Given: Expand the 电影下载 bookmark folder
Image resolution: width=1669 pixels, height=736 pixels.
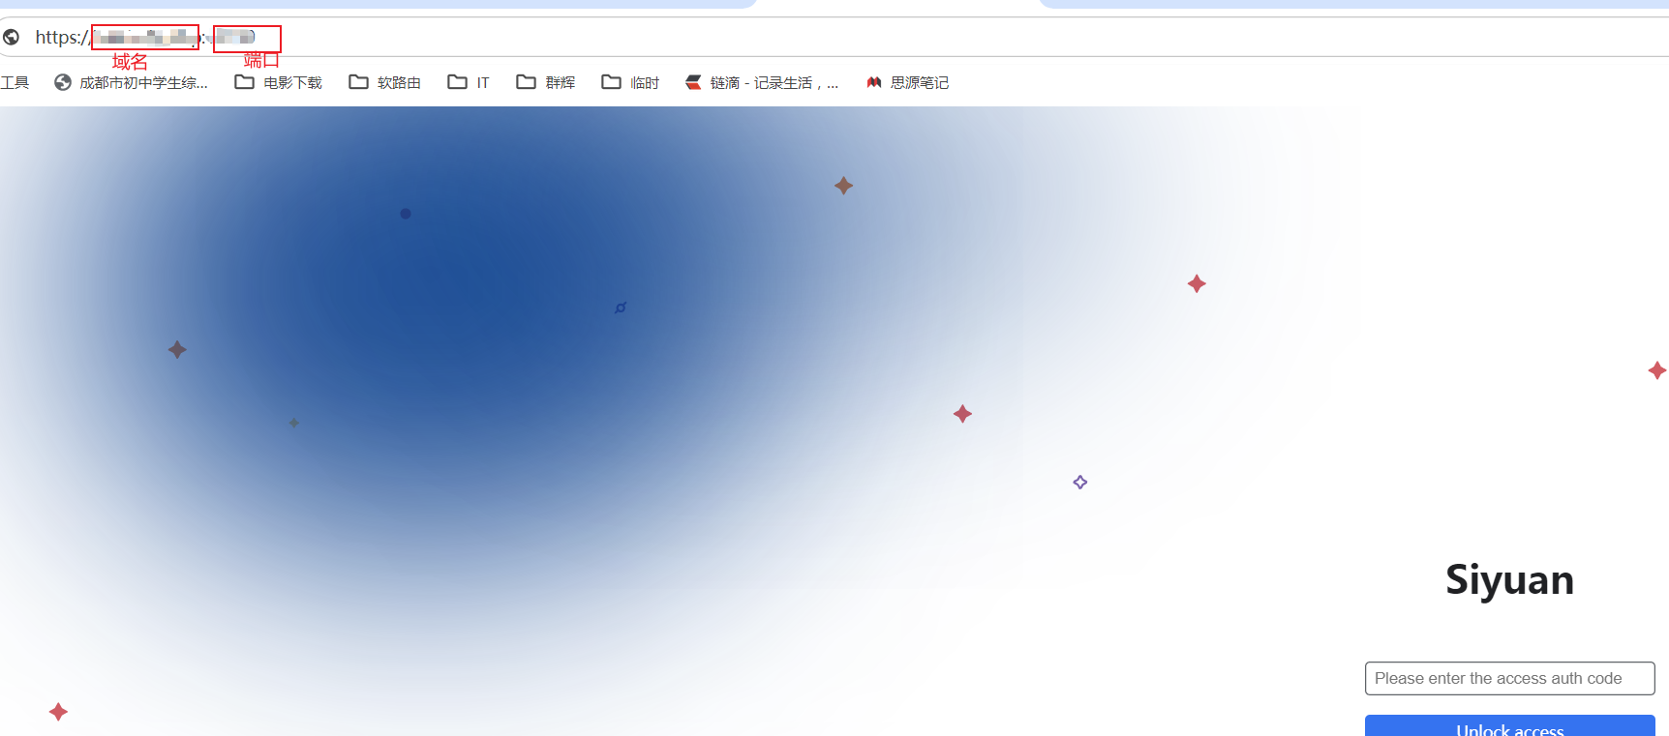Looking at the screenshot, I should pyautogui.click(x=279, y=83).
